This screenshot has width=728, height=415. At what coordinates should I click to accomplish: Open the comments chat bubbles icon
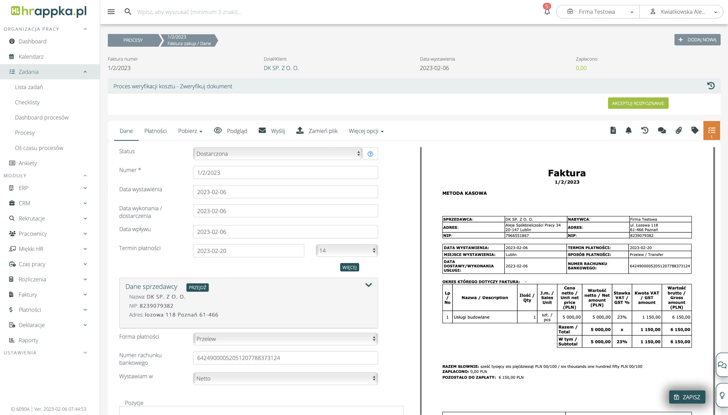662,131
